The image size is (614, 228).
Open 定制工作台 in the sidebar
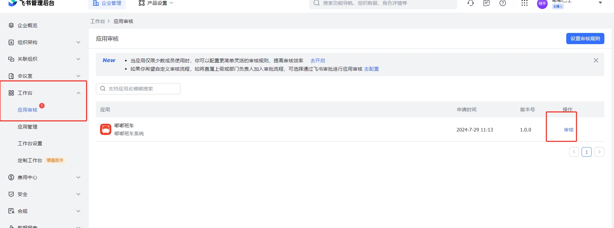click(x=30, y=160)
